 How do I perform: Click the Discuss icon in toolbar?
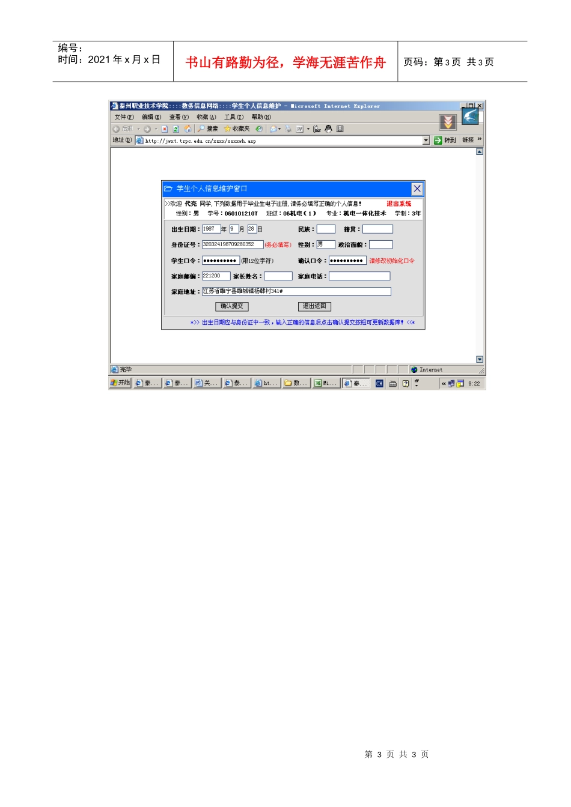point(317,128)
